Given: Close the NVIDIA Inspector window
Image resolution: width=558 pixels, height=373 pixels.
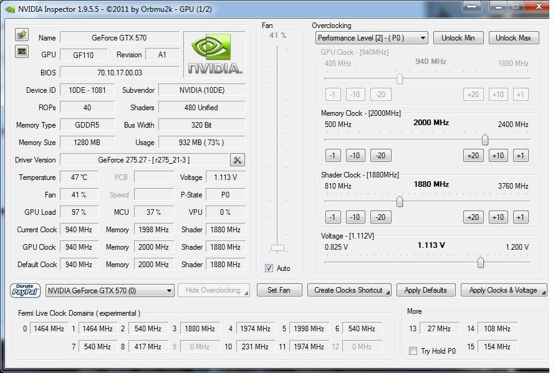Looking at the screenshot, I should click(x=539, y=6).
